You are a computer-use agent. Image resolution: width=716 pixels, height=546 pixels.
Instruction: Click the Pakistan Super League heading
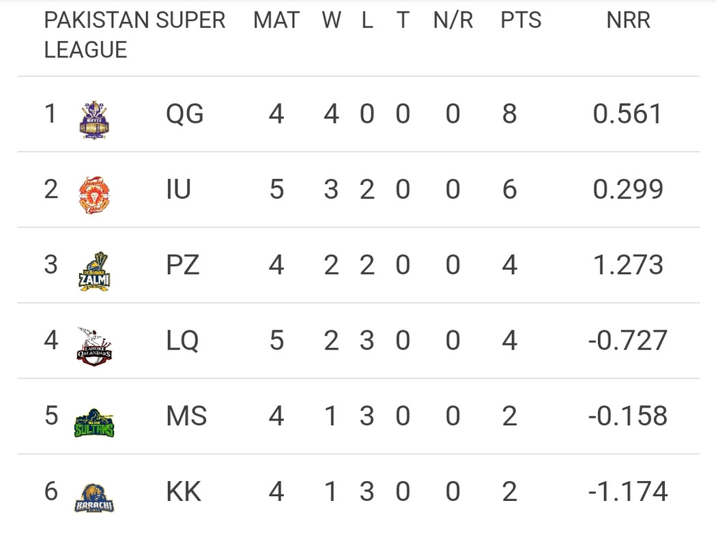point(134,35)
